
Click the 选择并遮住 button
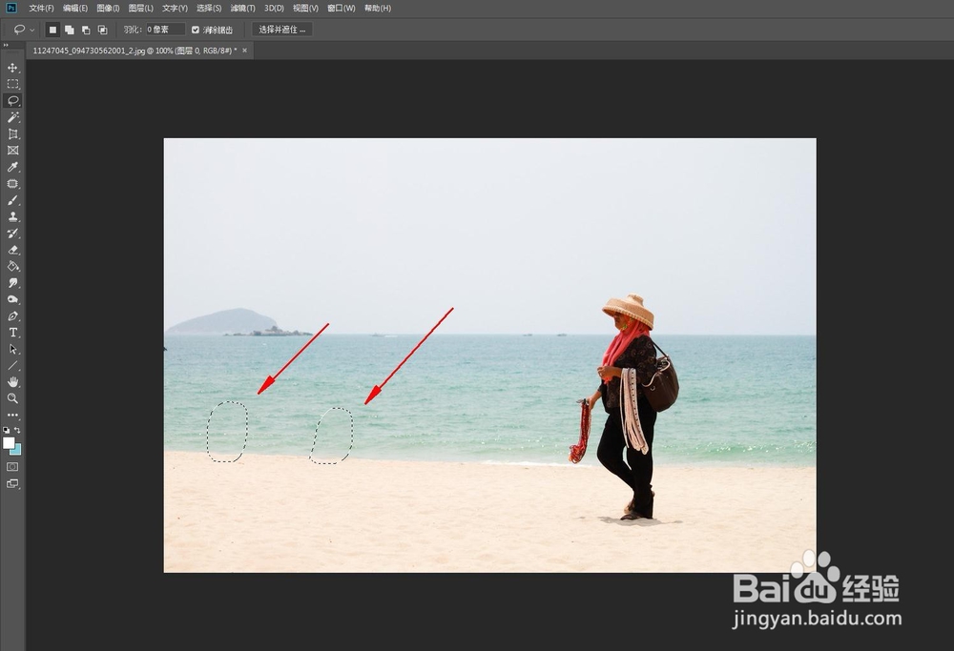(282, 30)
